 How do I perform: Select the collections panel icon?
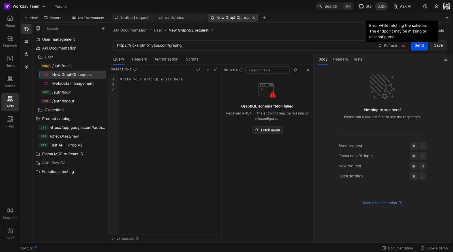coord(26,29)
